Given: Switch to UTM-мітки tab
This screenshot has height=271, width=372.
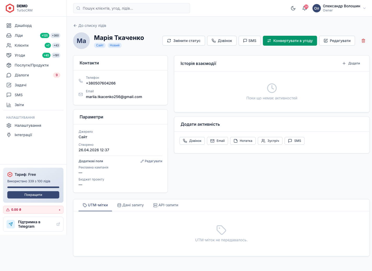Looking at the screenshot, I should [x=95, y=205].
